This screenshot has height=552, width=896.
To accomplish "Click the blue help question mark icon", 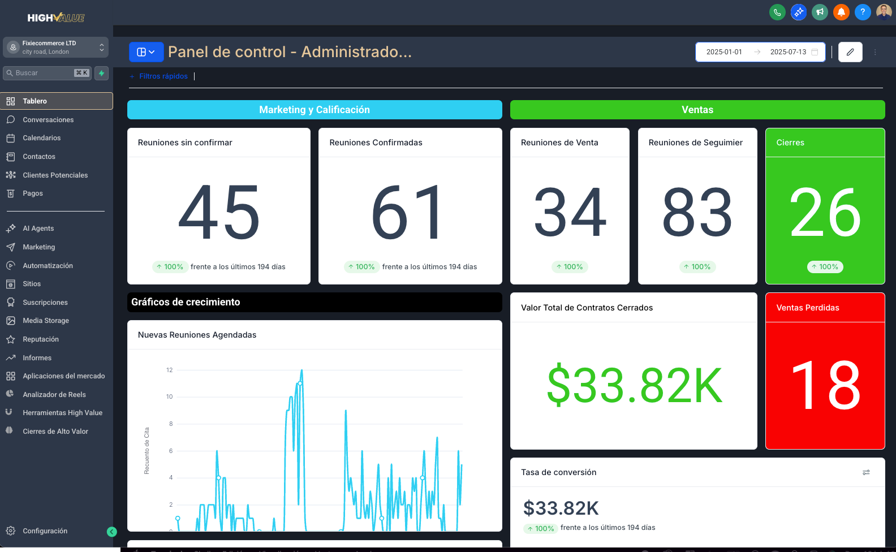I will click(862, 12).
